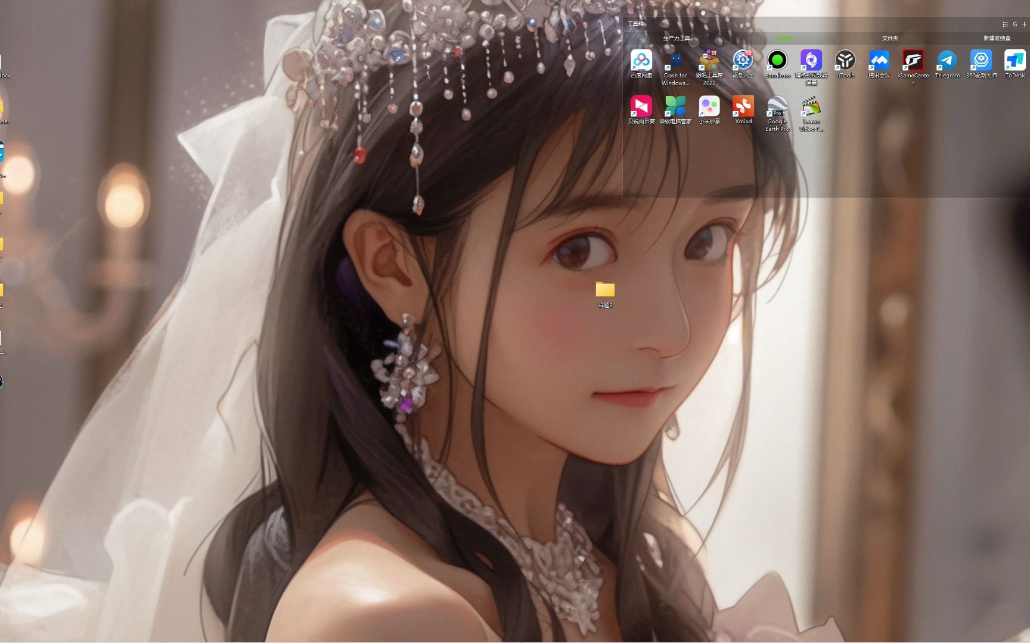Launch iGameCenter shortcut
The width and height of the screenshot is (1030, 643).
click(x=913, y=68)
